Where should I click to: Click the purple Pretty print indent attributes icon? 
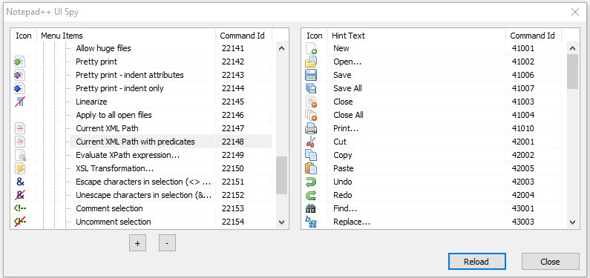(x=19, y=75)
